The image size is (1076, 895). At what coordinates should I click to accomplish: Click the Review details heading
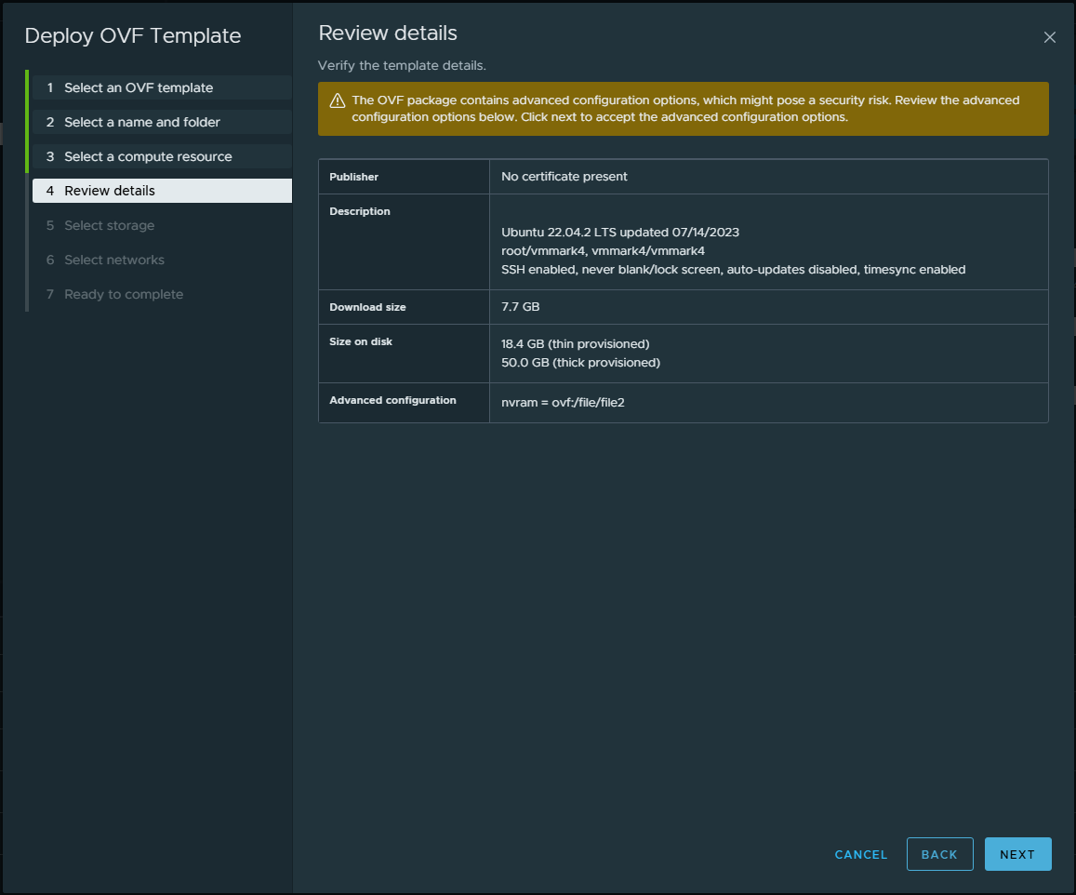click(388, 33)
